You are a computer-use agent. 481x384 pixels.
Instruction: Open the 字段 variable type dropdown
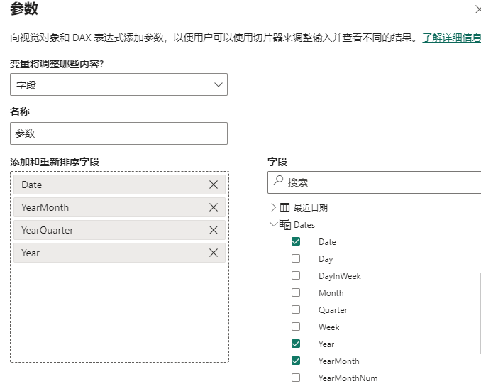pyautogui.click(x=118, y=84)
